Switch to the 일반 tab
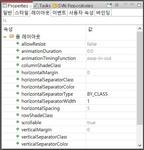Image resolution: width=144 pixels, height=150 pixels. pyautogui.click(x=7, y=13)
